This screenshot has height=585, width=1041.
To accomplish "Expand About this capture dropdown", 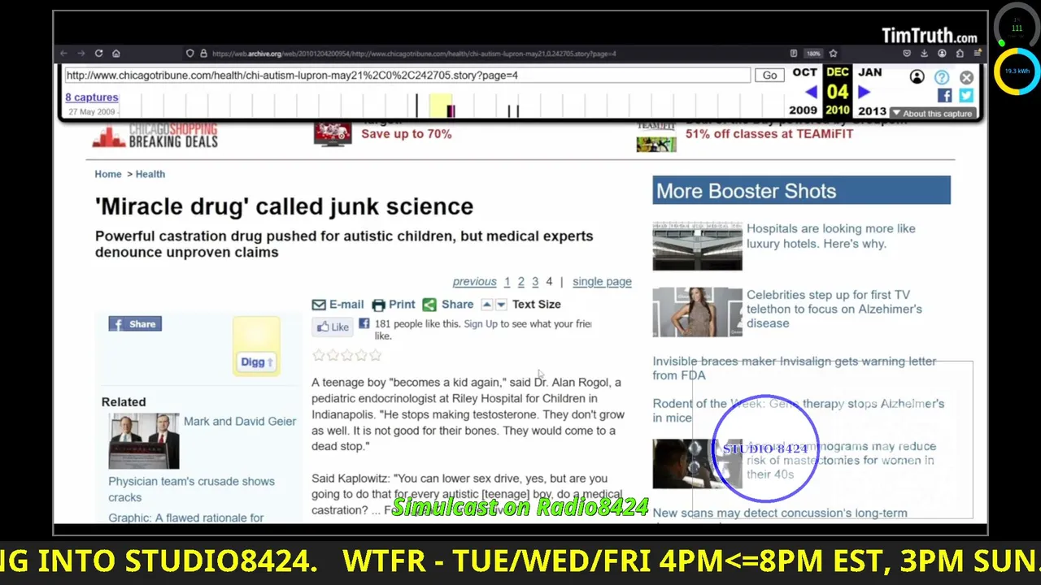I will point(932,114).
